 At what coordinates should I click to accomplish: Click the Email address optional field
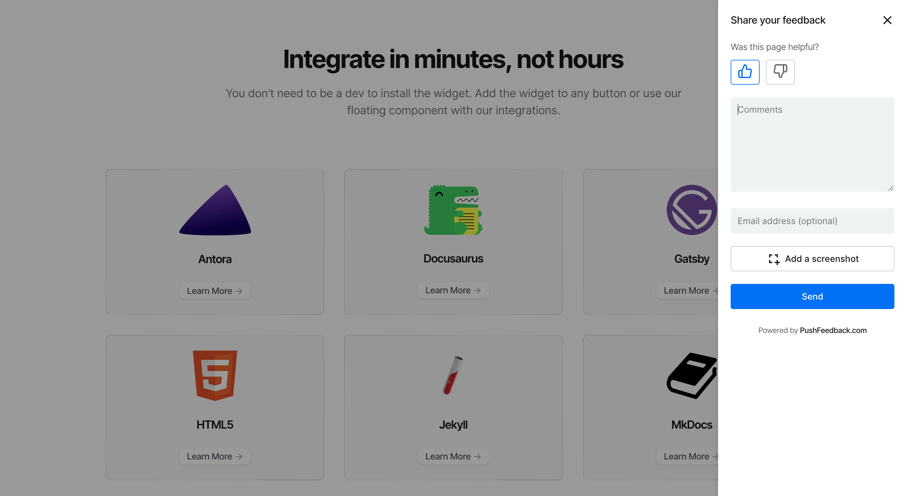pos(812,221)
